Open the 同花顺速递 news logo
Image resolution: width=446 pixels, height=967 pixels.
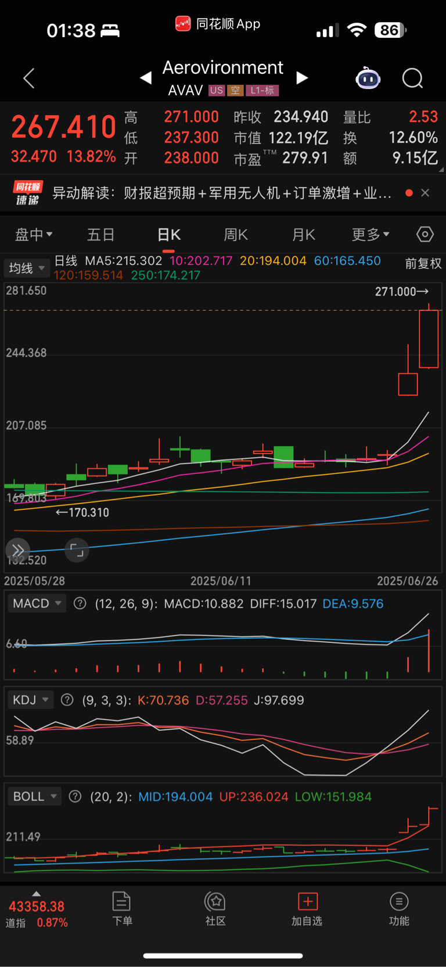point(27,193)
